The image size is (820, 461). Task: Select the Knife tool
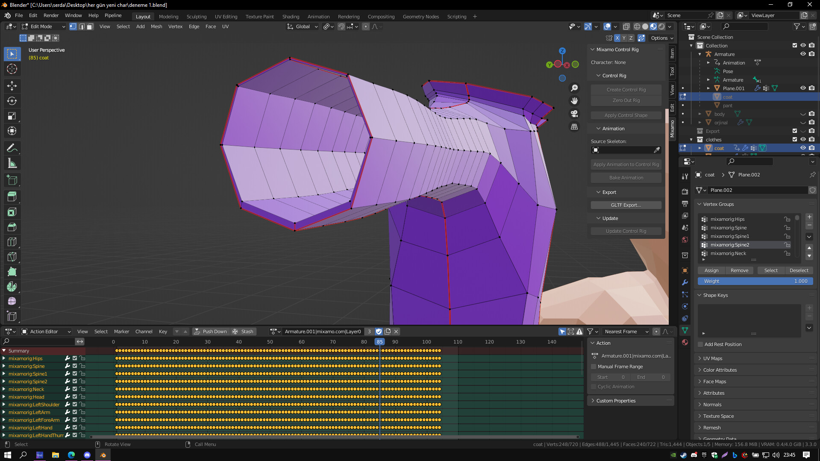pyautogui.click(x=12, y=257)
